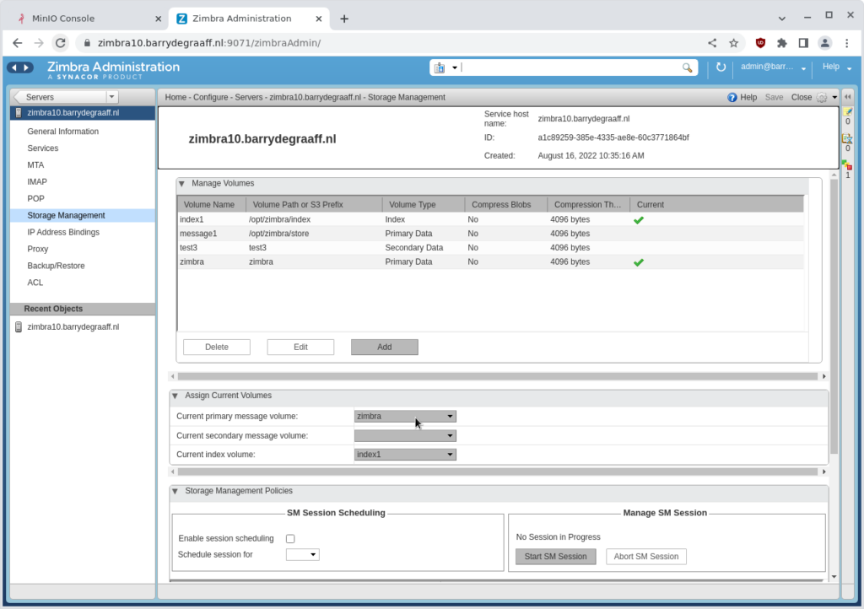Open IP Address Bindings section
864x609 pixels.
click(x=63, y=232)
